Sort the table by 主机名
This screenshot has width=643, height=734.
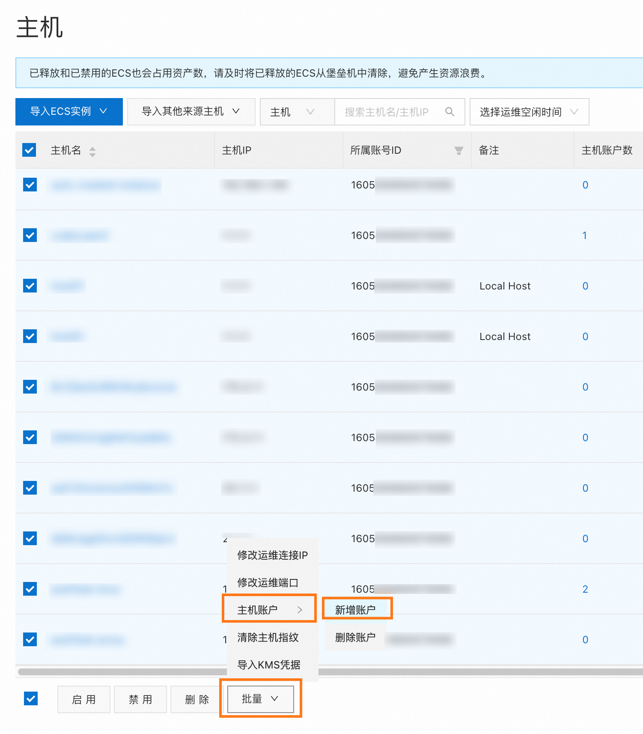click(92, 151)
